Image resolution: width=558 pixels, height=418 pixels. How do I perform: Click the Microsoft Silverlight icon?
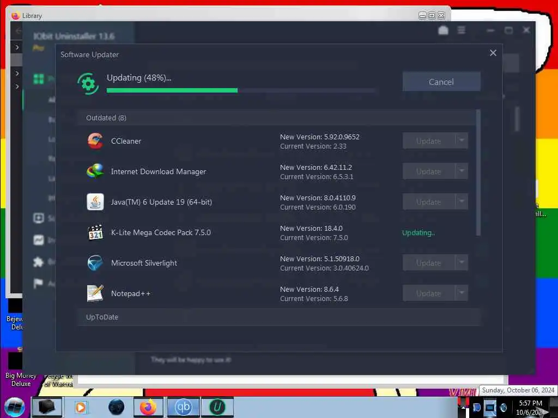point(95,263)
